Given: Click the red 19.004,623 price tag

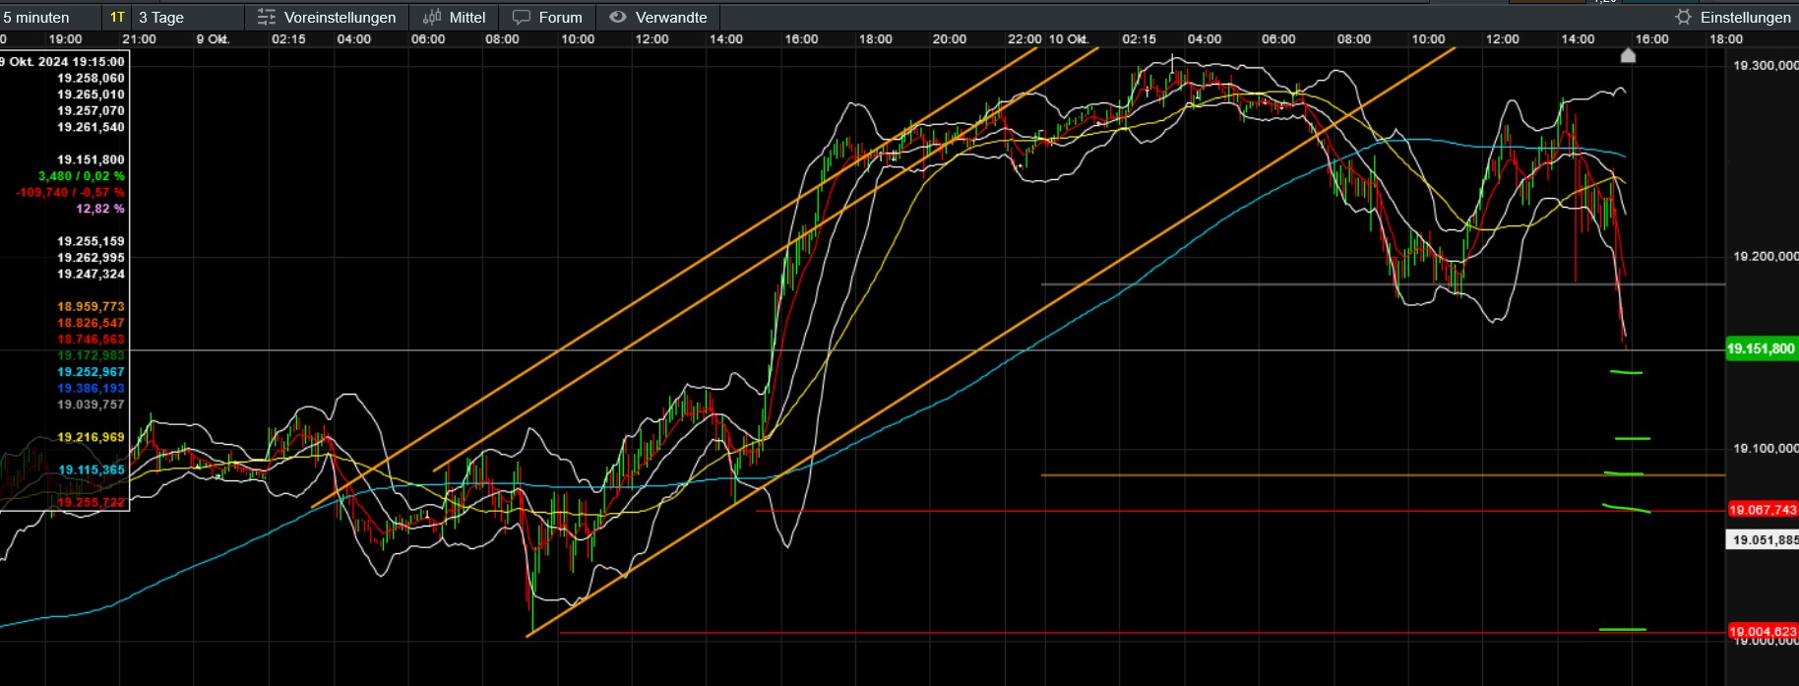Looking at the screenshot, I should (1763, 632).
